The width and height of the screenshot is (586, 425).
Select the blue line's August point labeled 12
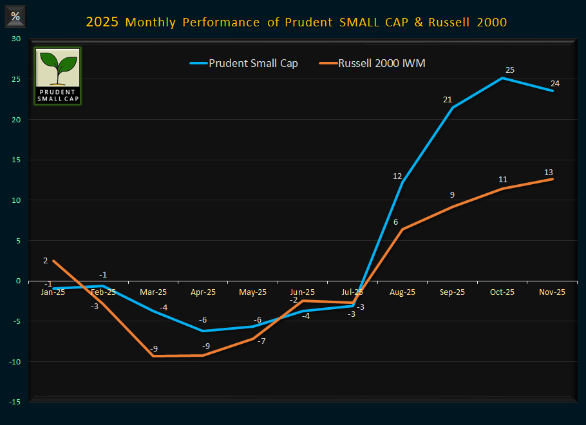[x=402, y=182]
